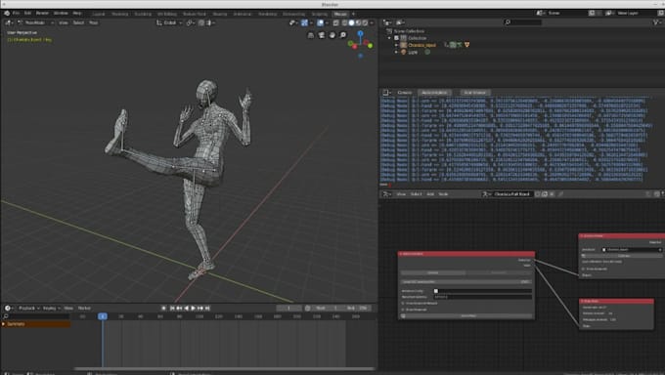665x375 pixels.
Task: Switch to the Scripting workspace tab
Action: (x=319, y=14)
